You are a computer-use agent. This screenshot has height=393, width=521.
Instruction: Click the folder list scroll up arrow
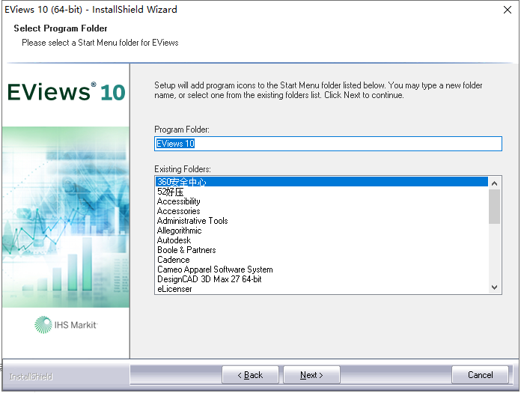tap(494, 182)
